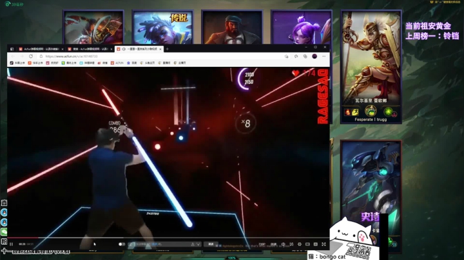The width and height of the screenshot is (464, 260).
Task: Switch to the first AcFun tab
Action: click(41, 49)
